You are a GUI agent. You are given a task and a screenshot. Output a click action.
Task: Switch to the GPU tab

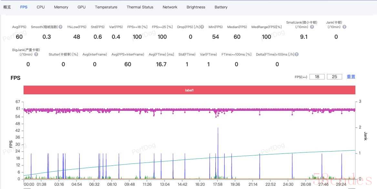pyautogui.click(x=82, y=7)
